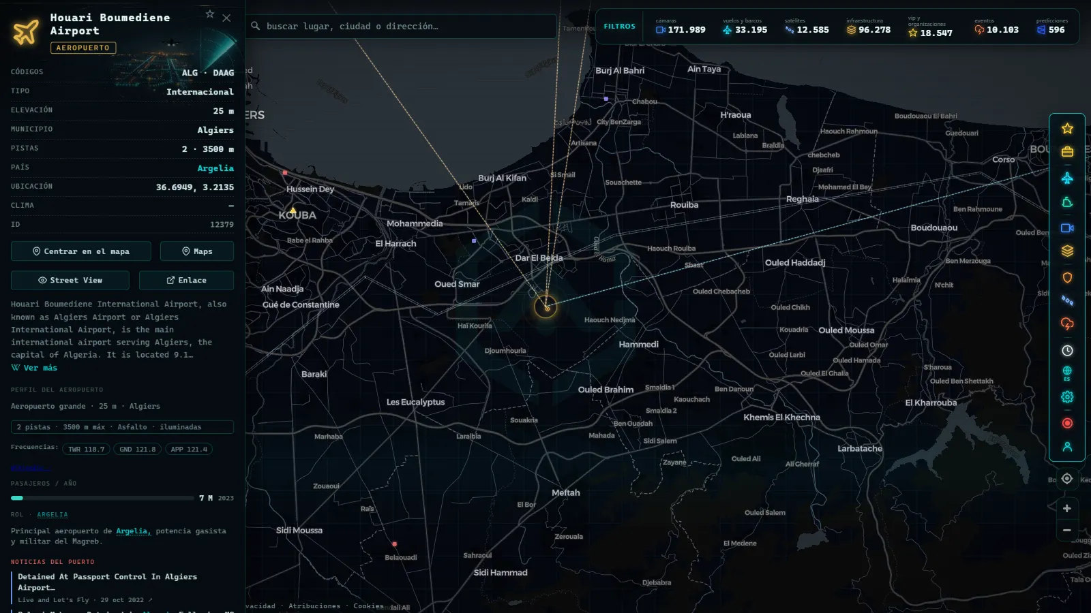This screenshot has height=613, width=1091.
Task: Select the ship icon in right toolbar
Action: point(1067,202)
